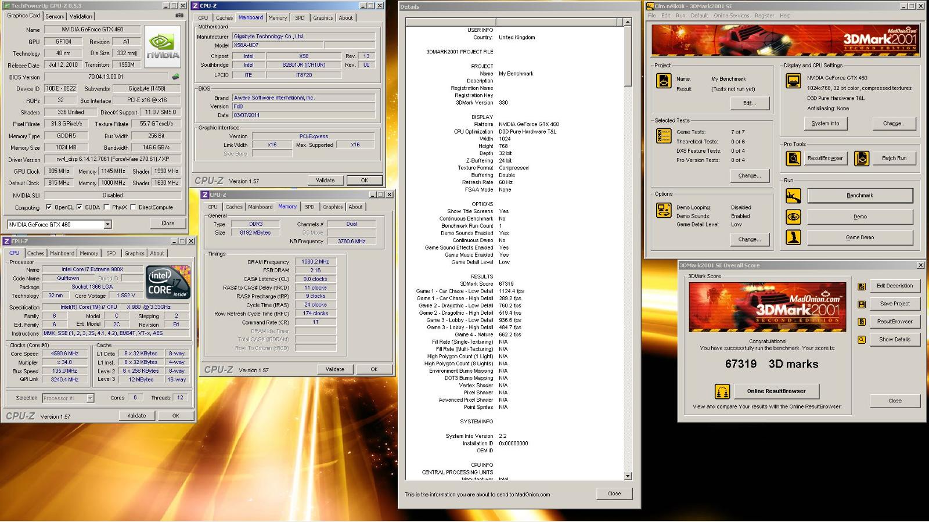
Task: Open the Register menu in 3DMark2001
Action: (x=764, y=16)
